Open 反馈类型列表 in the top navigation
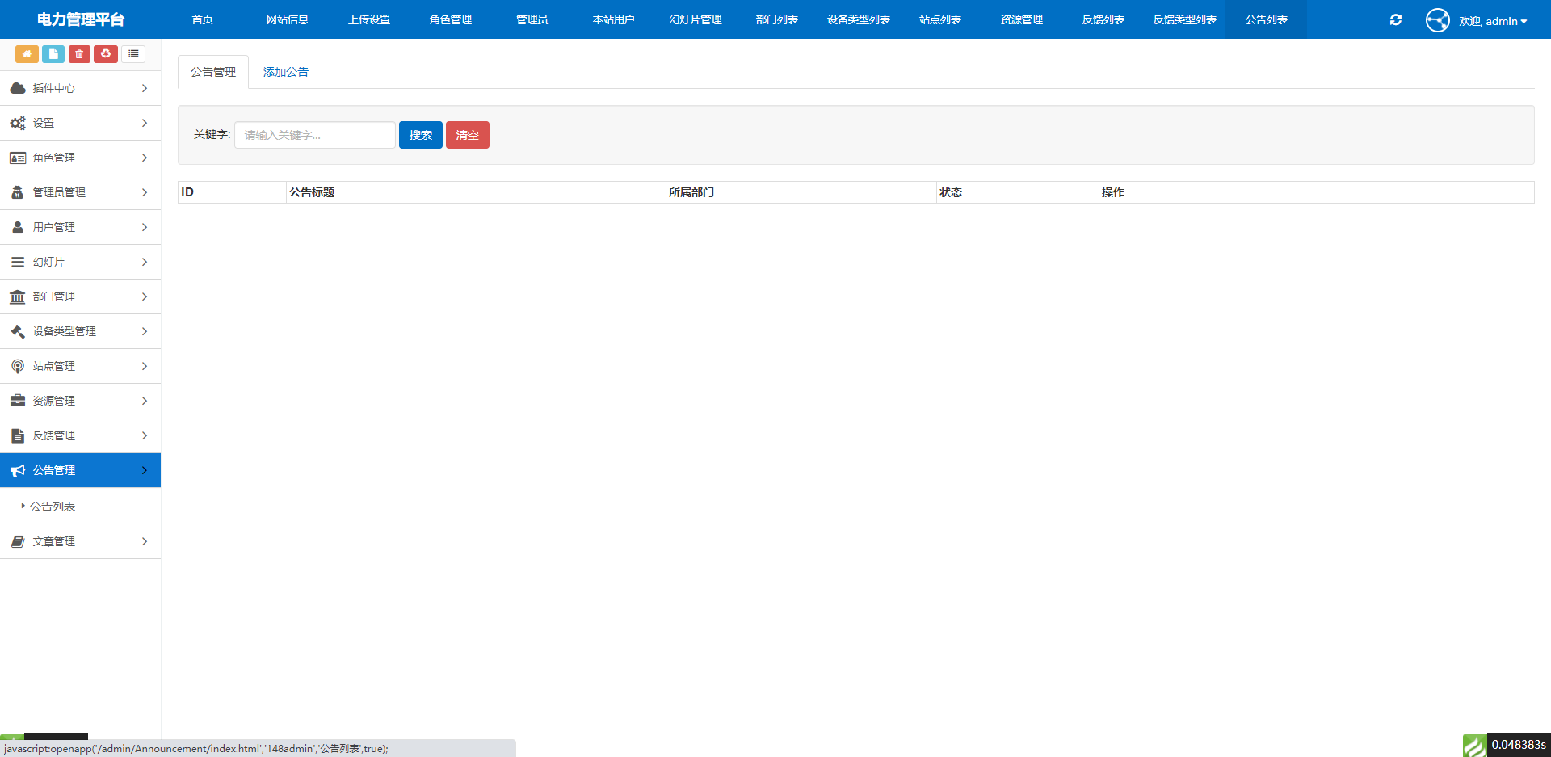1551x757 pixels. pos(1185,19)
